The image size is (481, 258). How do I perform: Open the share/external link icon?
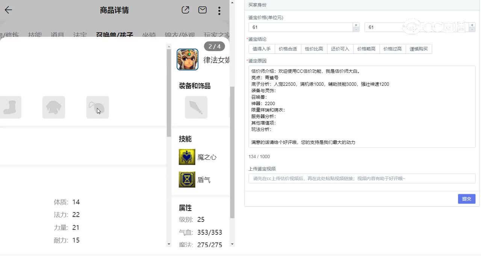(185, 10)
